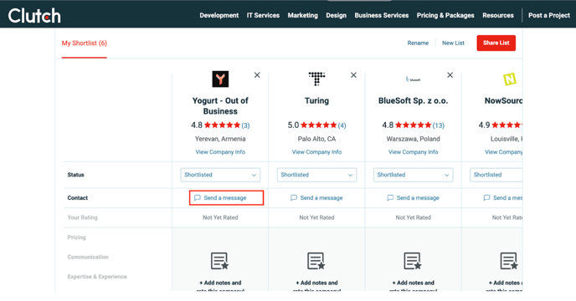Click the Share List button
This screenshot has width=576, height=301.
pos(496,43)
